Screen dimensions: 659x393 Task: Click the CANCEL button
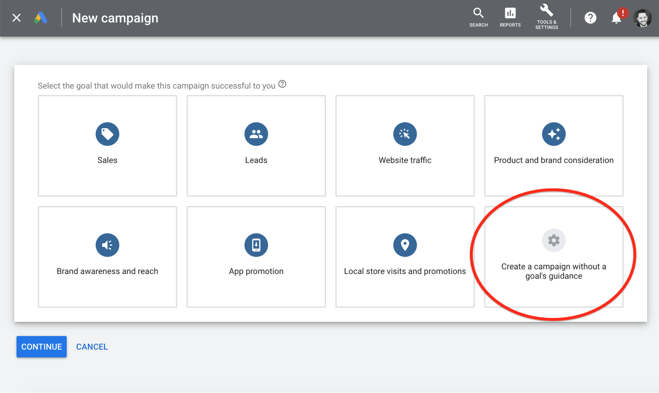[x=92, y=346]
